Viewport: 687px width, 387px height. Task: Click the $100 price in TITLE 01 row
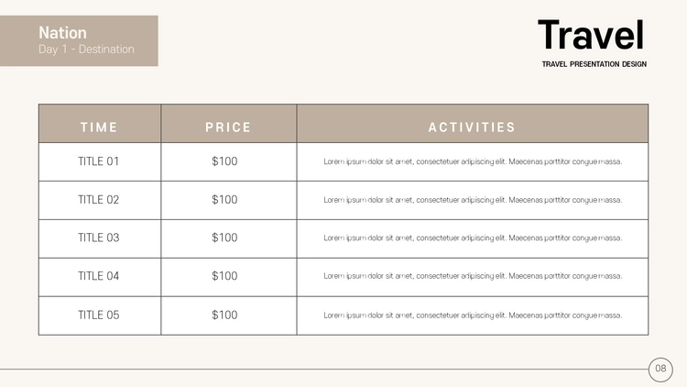coord(224,161)
